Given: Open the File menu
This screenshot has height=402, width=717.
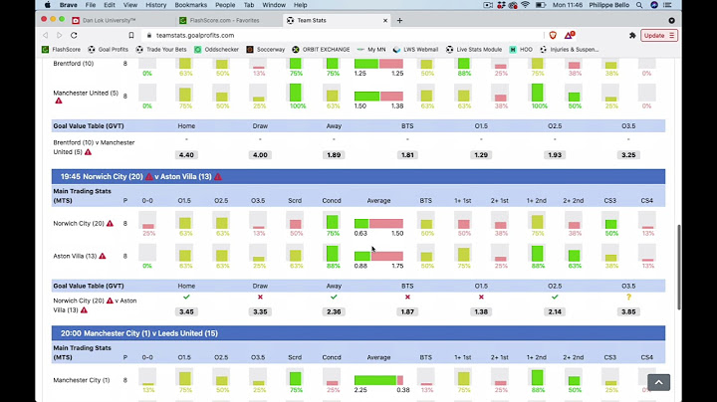Looking at the screenshot, I should coord(91,5).
